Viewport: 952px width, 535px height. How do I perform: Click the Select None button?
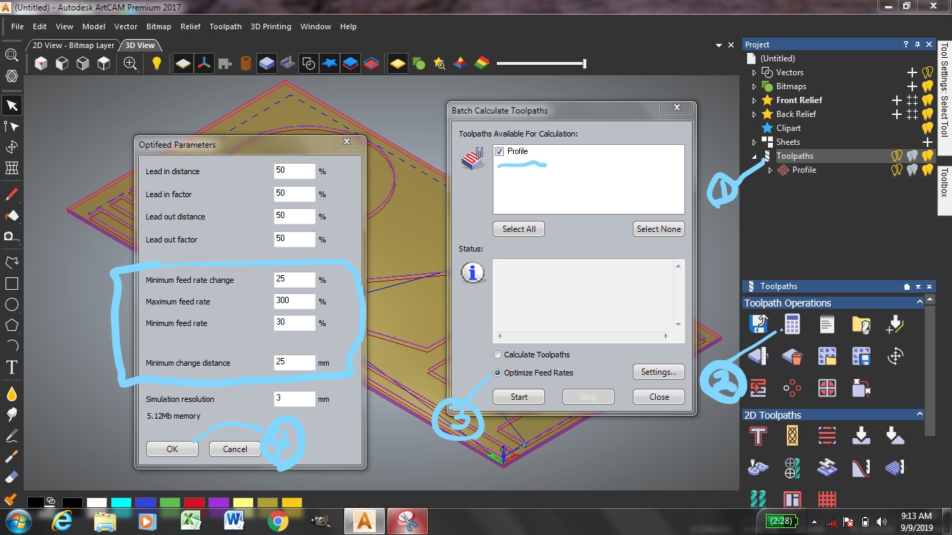click(x=659, y=229)
